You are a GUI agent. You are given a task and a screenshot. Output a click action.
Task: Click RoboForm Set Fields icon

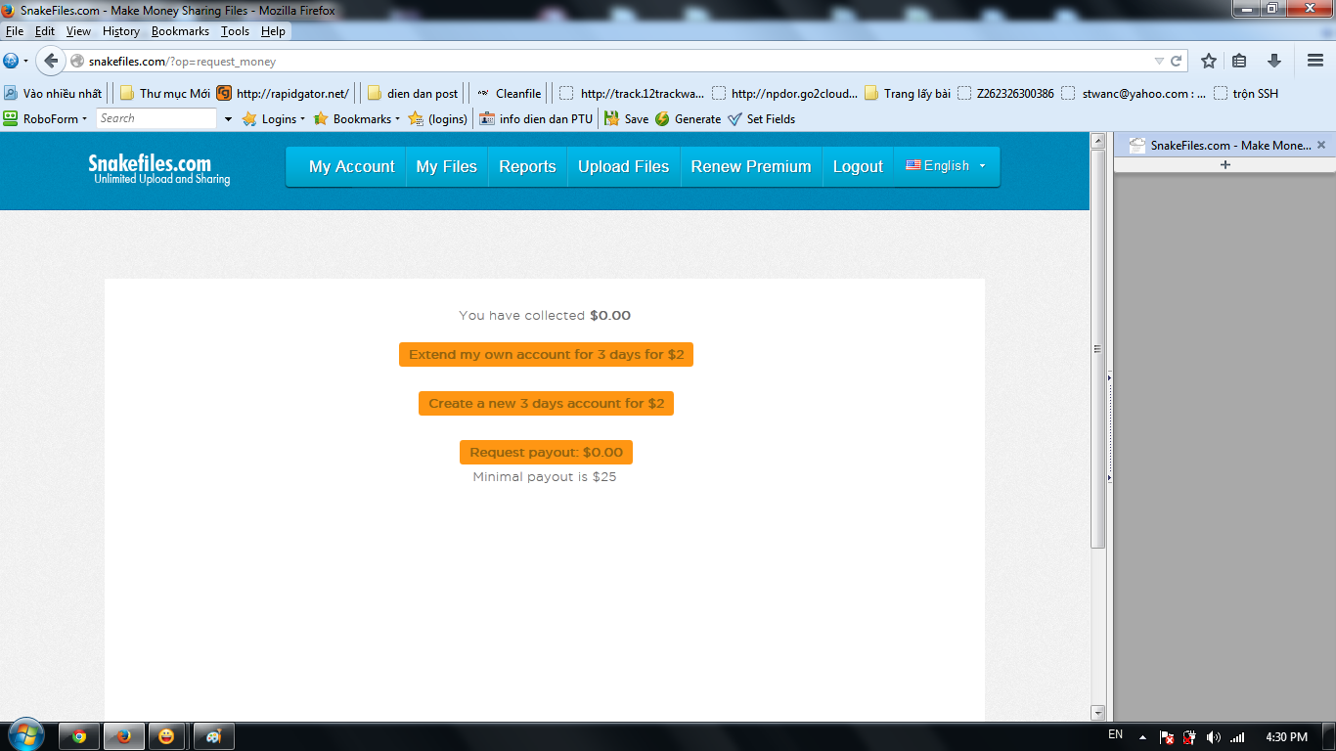tap(761, 119)
